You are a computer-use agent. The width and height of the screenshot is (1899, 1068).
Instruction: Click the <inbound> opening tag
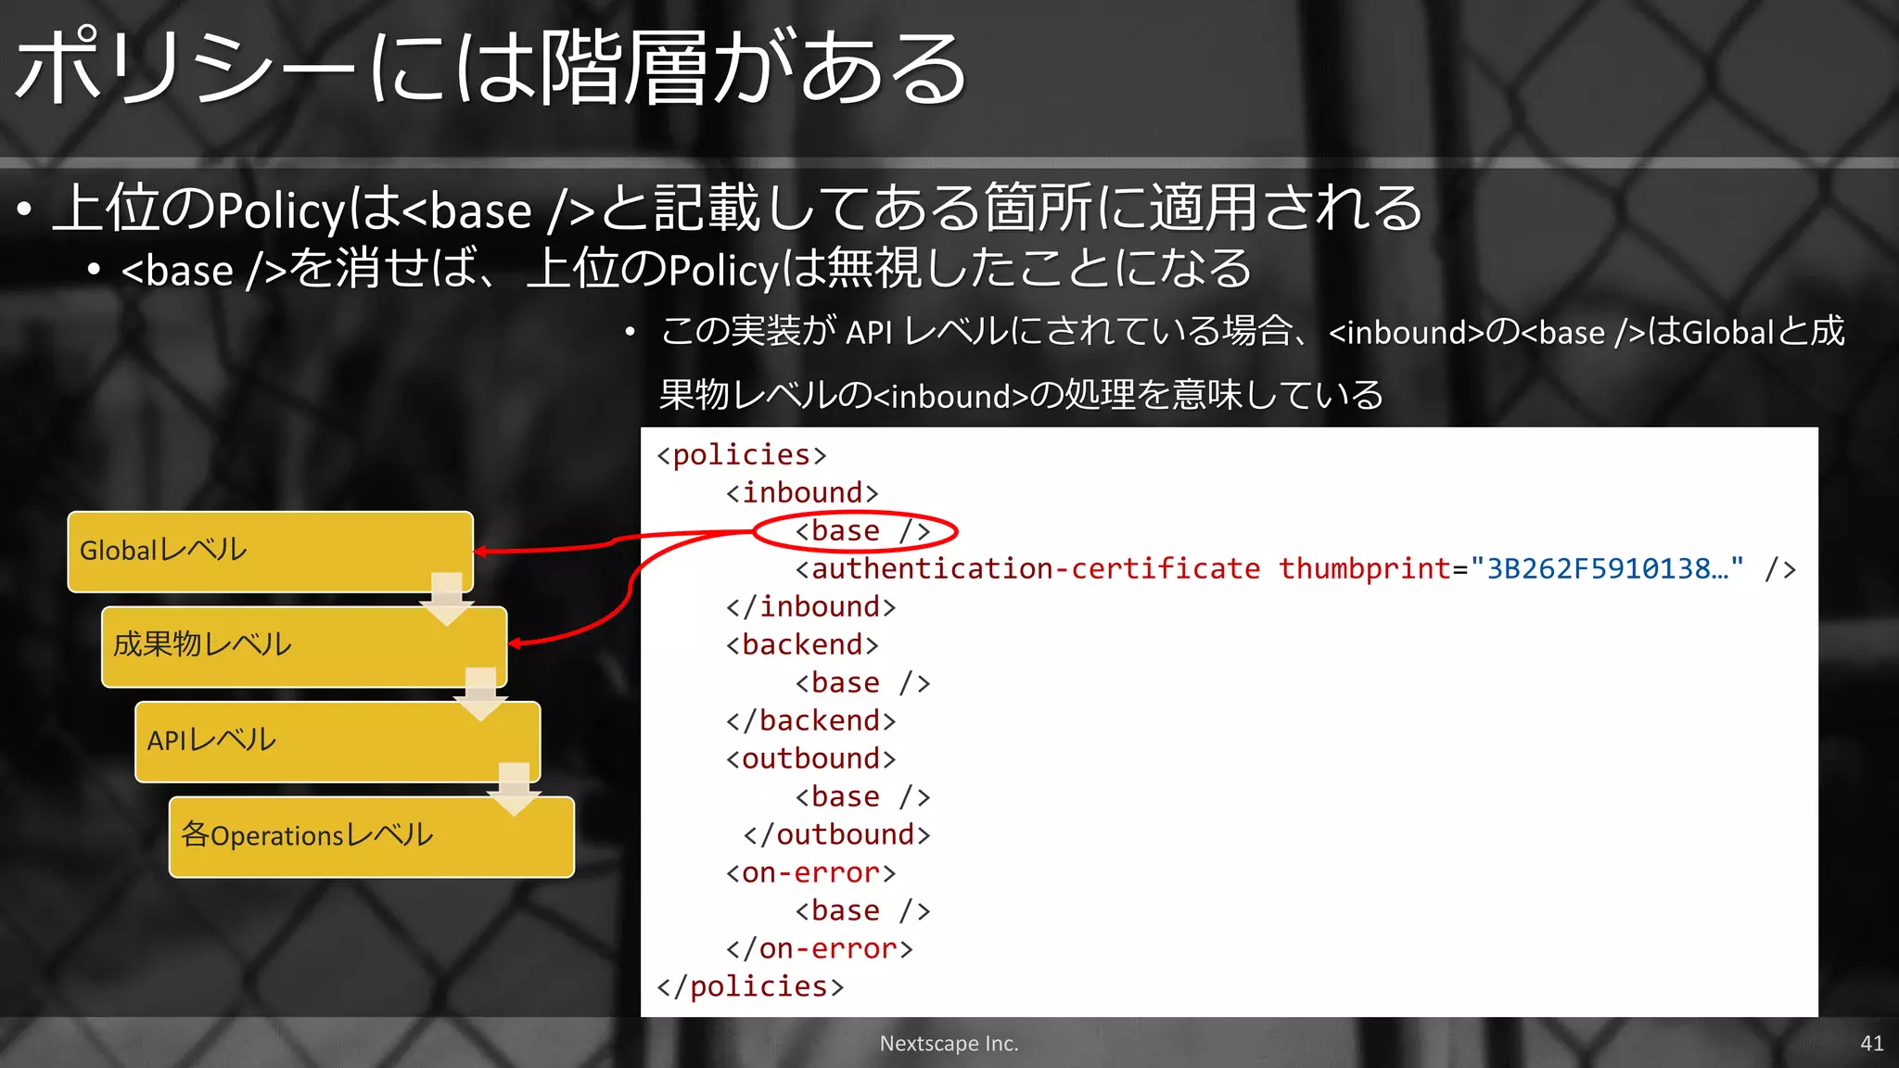point(802,493)
